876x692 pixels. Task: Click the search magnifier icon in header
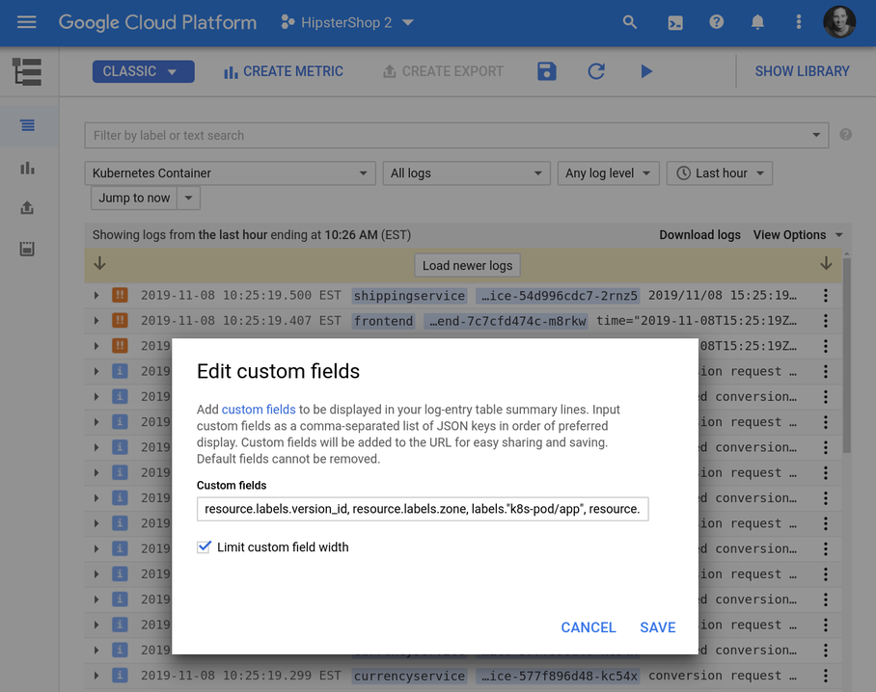[630, 22]
